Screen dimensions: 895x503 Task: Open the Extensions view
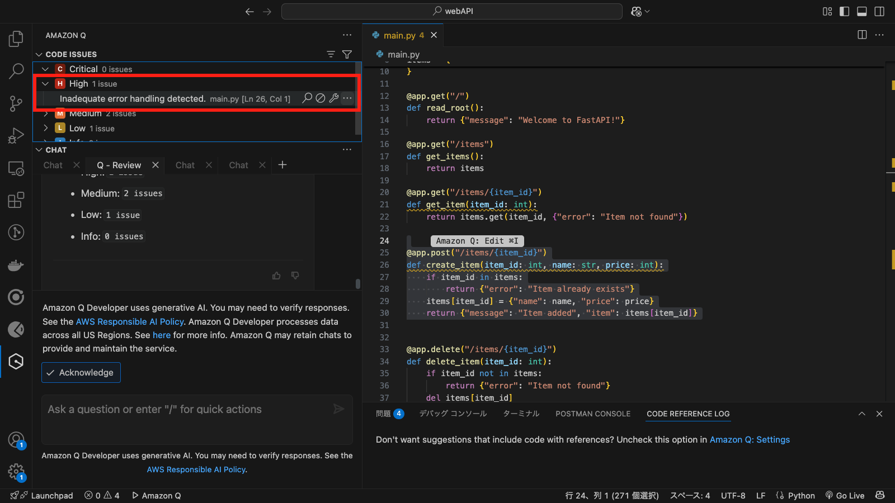pyautogui.click(x=16, y=200)
